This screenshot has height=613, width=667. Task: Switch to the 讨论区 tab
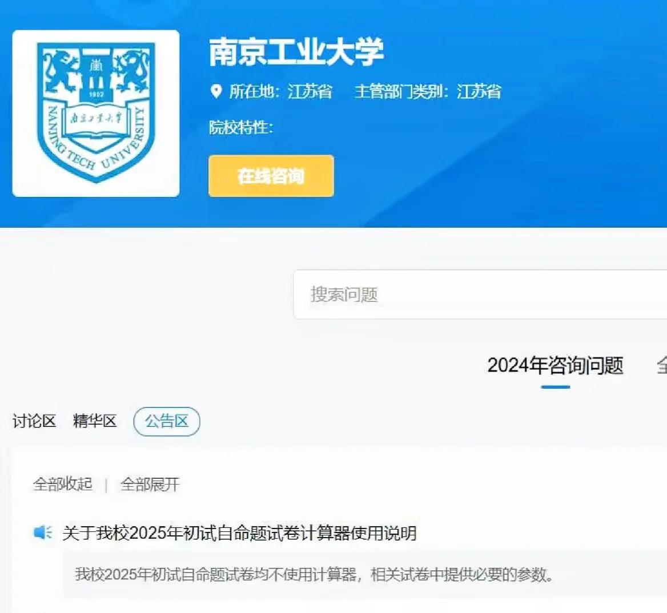(34, 421)
